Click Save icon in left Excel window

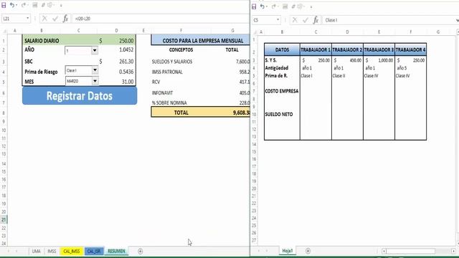[4, 5]
